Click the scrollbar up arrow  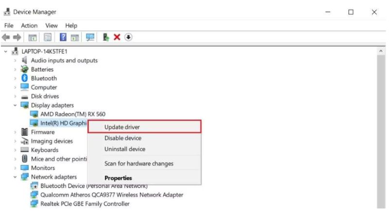[x=381, y=51]
